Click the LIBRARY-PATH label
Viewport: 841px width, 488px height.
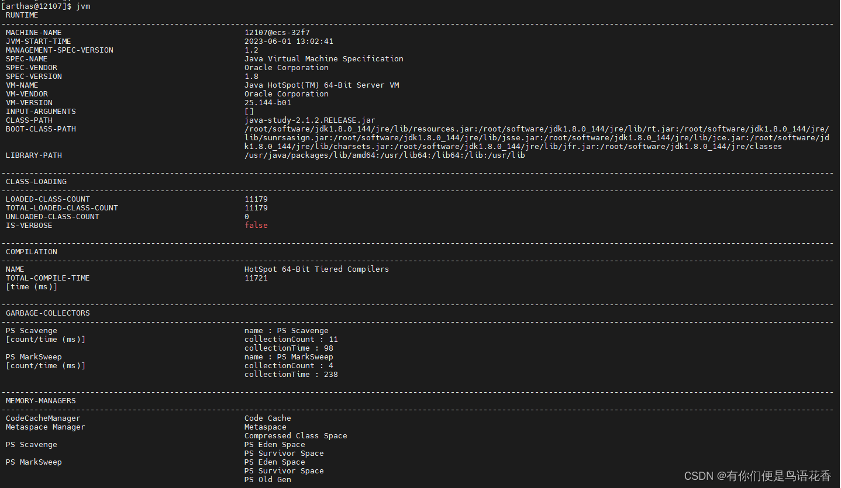34,155
